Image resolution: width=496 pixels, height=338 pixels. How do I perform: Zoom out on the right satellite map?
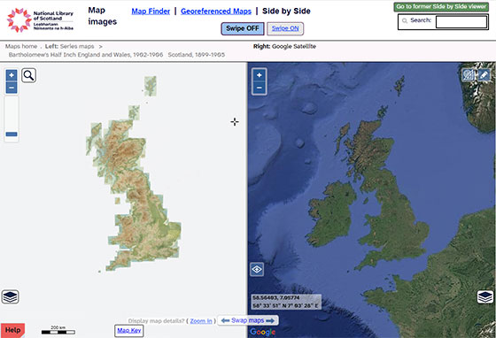point(259,88)
